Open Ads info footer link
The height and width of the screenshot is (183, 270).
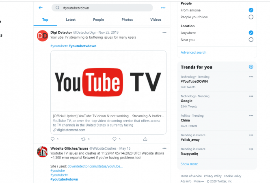click(186, 181)
